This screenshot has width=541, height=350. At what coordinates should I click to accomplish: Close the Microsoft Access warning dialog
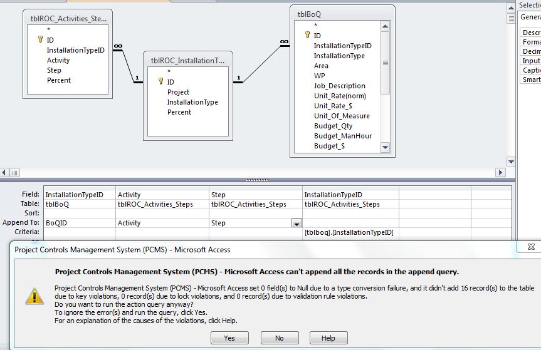(532, 247)
